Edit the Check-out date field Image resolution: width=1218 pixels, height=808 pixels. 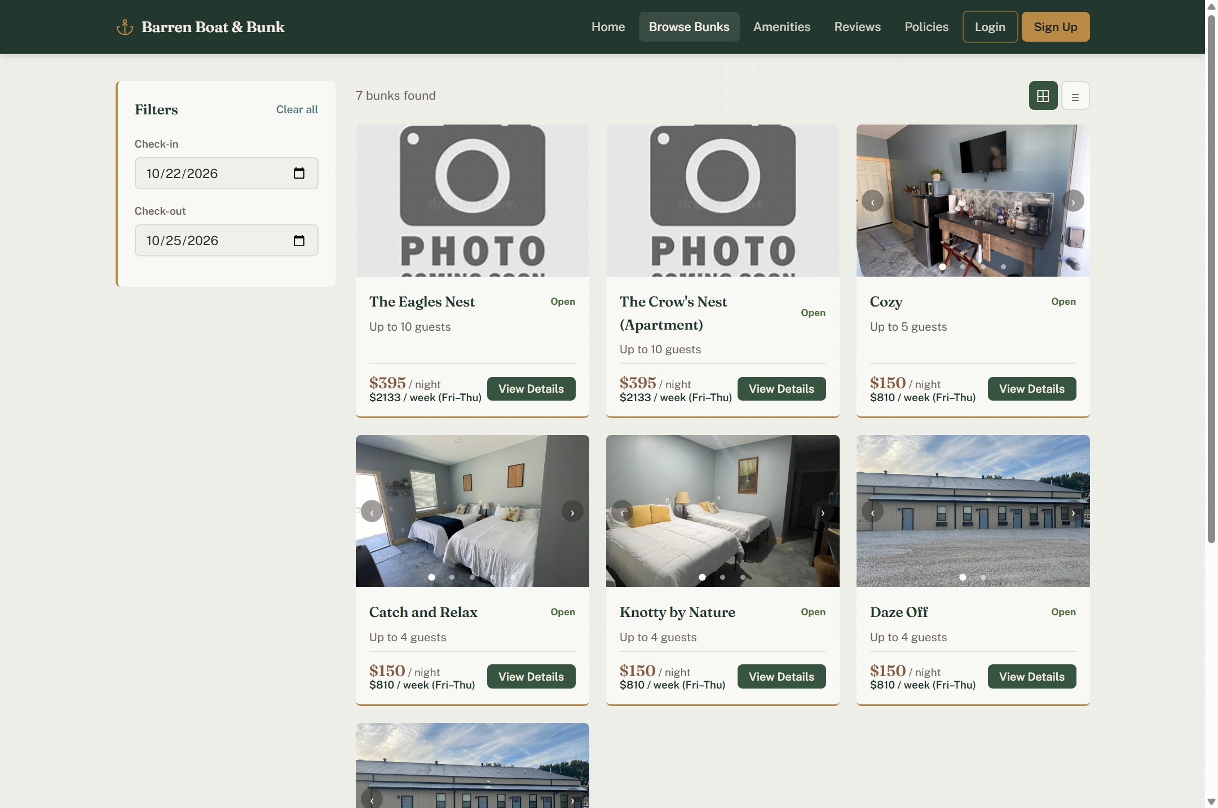tap(226, 241)
